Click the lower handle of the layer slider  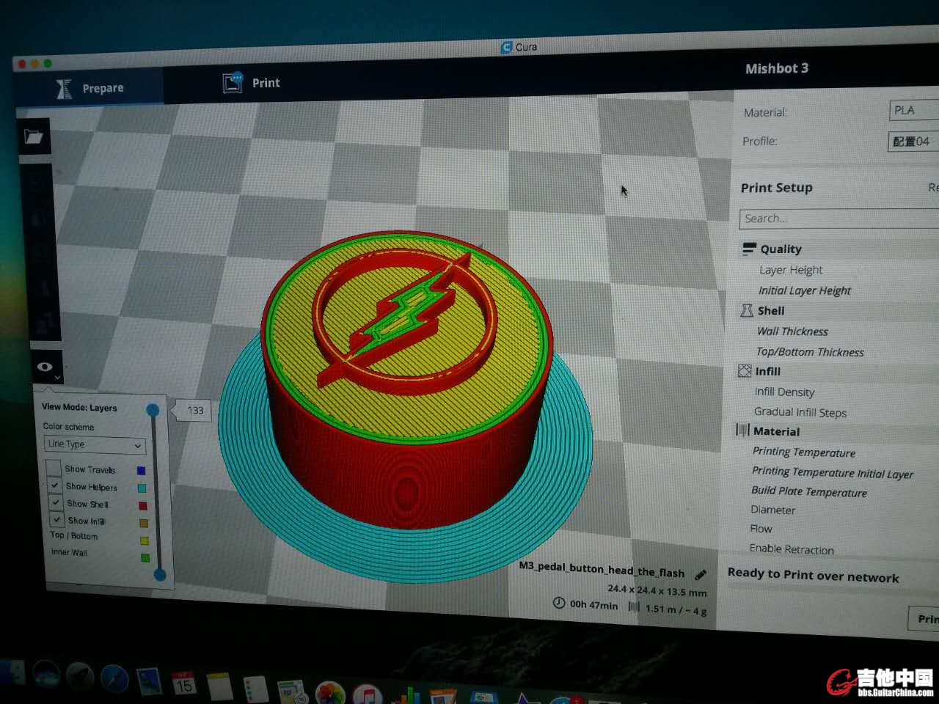point(160,575)
